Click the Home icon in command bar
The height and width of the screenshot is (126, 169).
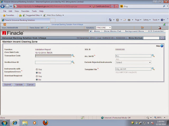point(110,20)
